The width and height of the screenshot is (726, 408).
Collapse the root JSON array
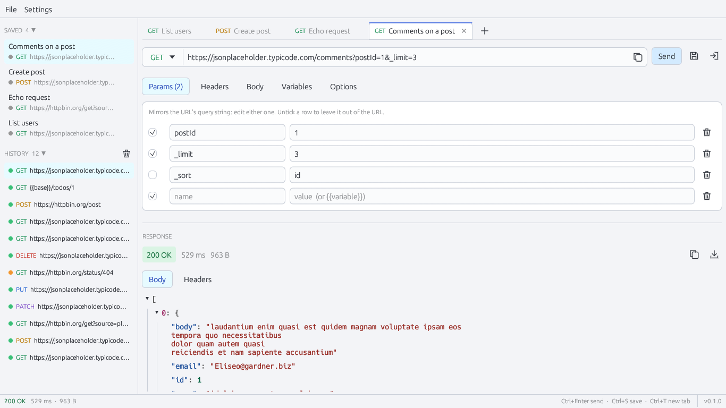[x=147, y=299]
